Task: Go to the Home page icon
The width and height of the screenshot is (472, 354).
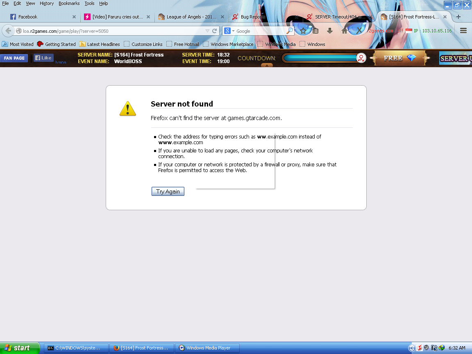Action: [x=345, y=31]
